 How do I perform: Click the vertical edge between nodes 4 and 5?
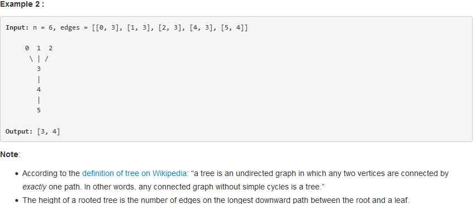(39, 100)
